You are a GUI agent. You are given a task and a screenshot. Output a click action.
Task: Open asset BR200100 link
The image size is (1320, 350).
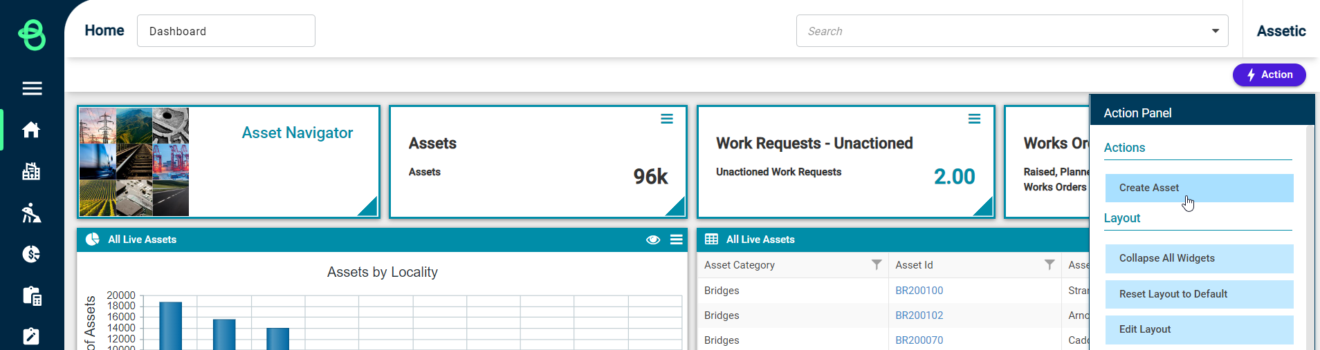click(919, 291)
